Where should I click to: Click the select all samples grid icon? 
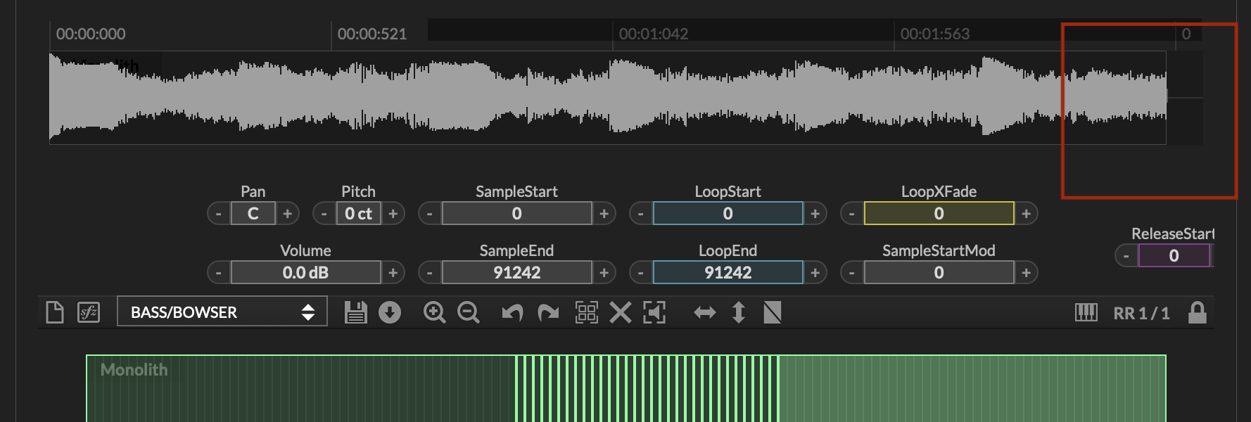(587, 312)
